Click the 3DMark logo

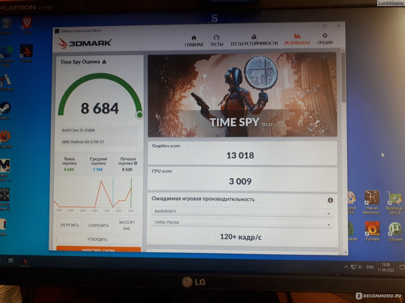click(x=84, y=43)
